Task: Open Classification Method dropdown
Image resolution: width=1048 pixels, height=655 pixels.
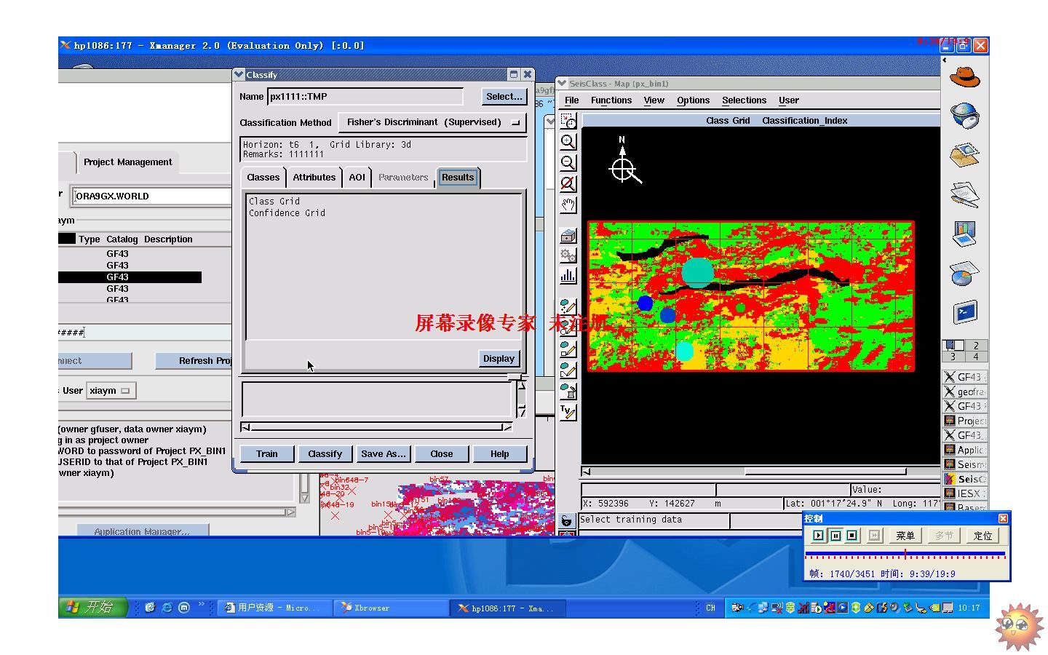Action: [x=432, y=122]
